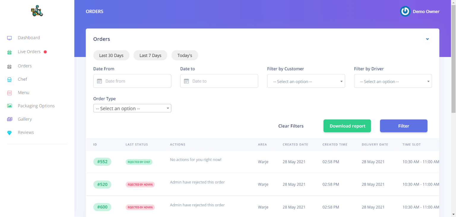Open order #552
Viewport: 456px width, 217px height.
coord(102,161)
